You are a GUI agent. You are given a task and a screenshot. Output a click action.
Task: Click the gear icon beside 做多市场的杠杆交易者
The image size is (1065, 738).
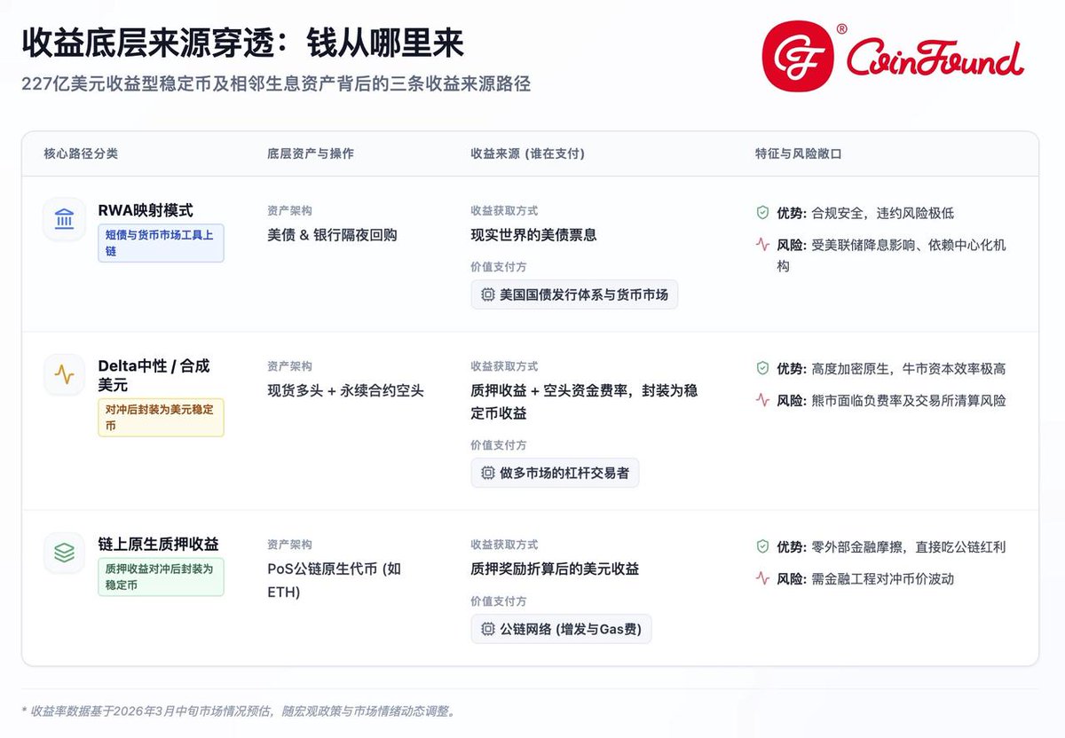click(x=487, y=473)
